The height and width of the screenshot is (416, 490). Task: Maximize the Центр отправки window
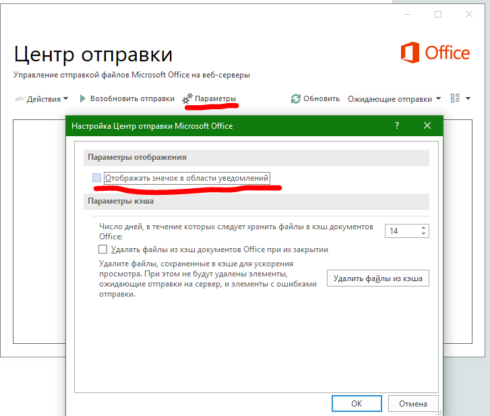click(x=438, y=14)
